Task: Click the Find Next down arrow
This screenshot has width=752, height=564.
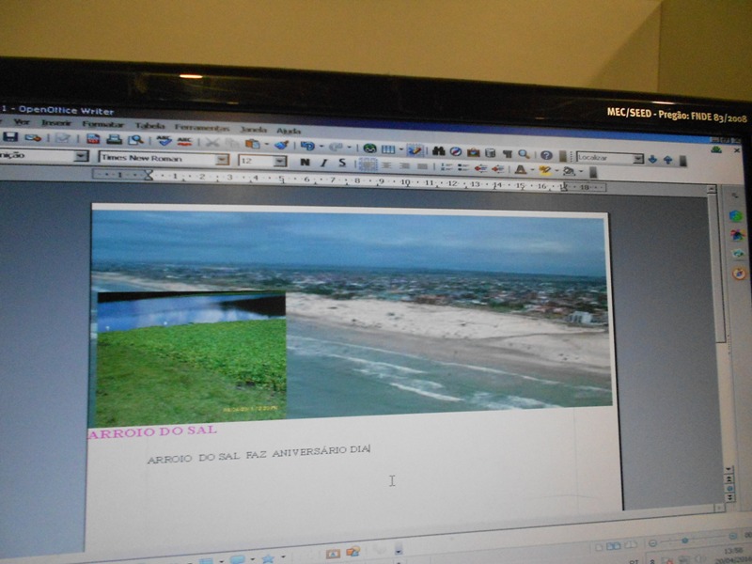Action: tap(652, 159)
